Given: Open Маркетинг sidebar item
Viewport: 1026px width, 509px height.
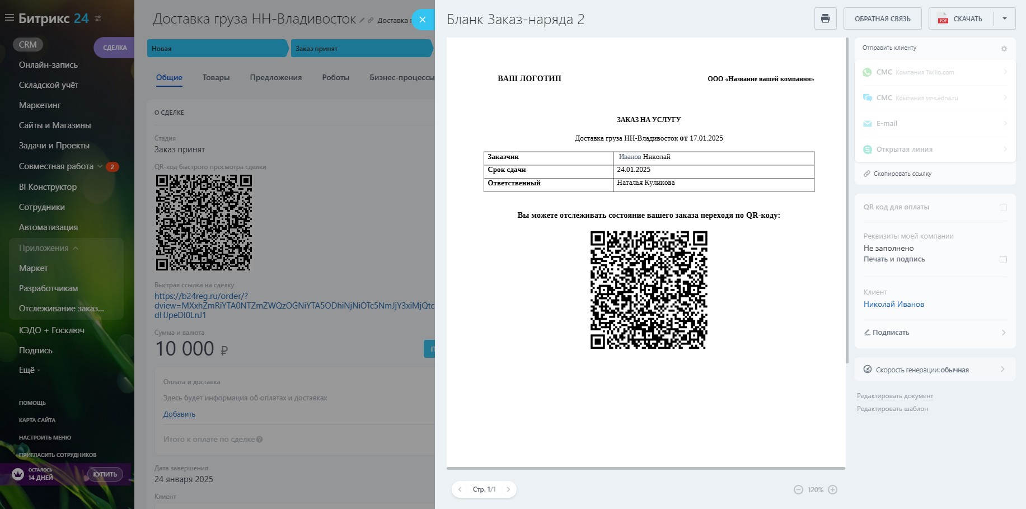Looking at the screenshot, I should pyautogui.click(x=40, y=105).
